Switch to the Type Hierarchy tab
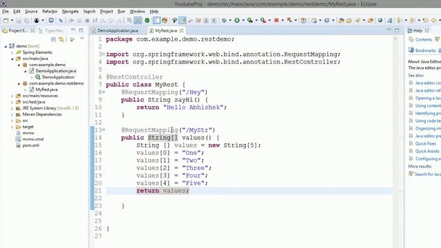This screenshot has width=441, height=248. [51, 30]
